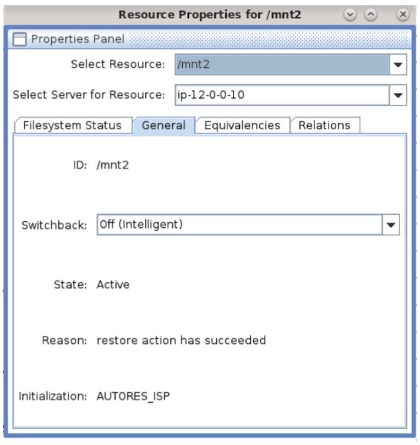
Task: Click the ID value /mnt2 text
Action: [112, 166]
